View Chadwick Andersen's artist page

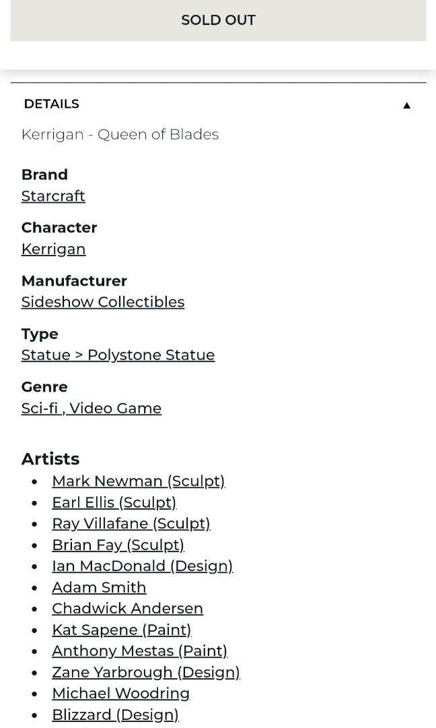pyautogui.click(x=127, y=608)
